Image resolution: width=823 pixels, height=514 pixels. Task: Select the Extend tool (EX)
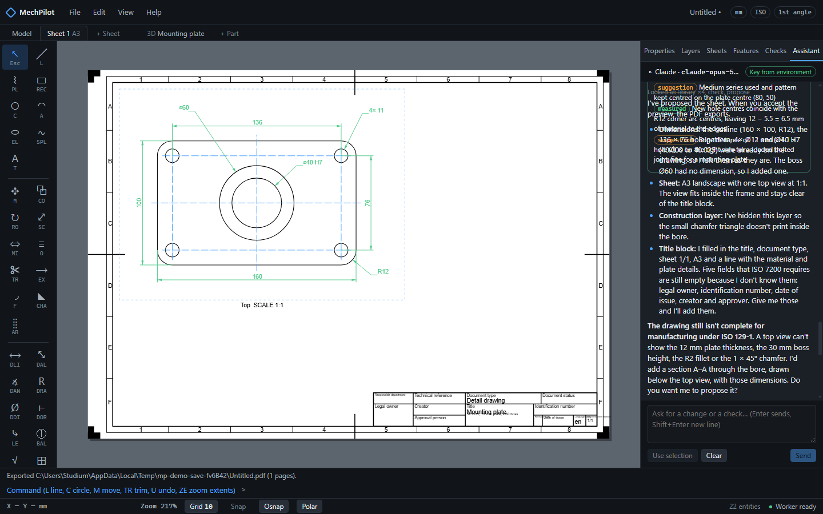click(42, 274)
